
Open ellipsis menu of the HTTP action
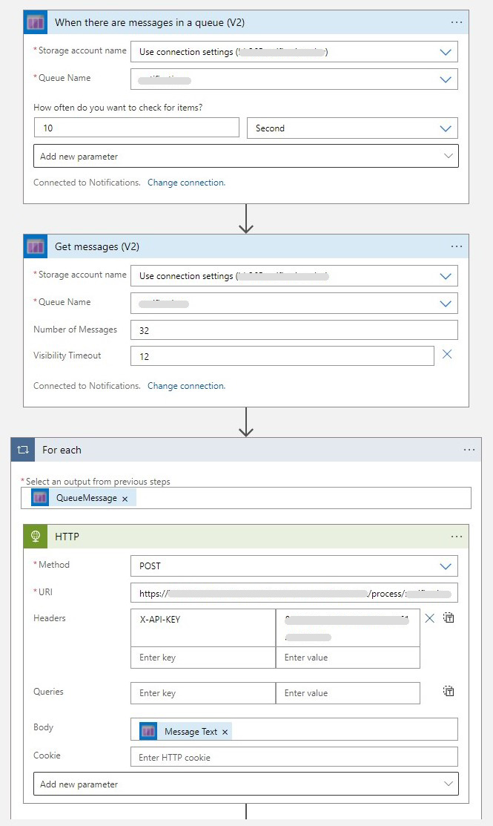(x=457, y=537)
